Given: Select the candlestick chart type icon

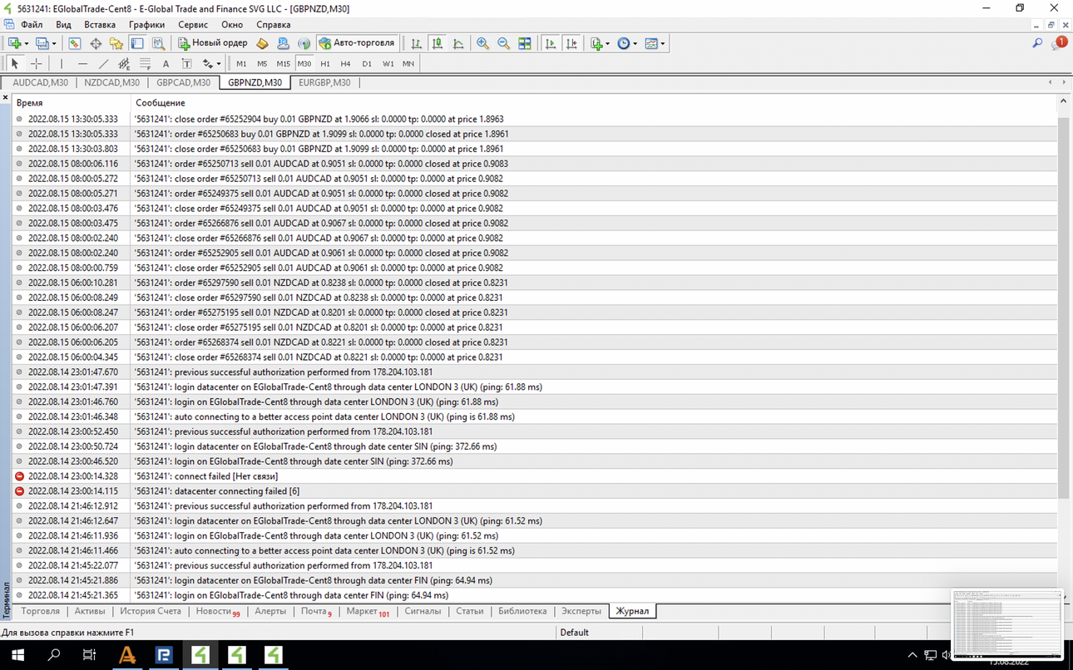Looking at the screenshot, I should (x=438, y=43).
